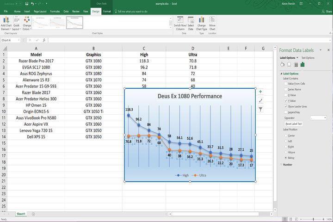The width and height of the screenshot is (333, 222).
Task: Expand the Number section
Action: point(281,165)
